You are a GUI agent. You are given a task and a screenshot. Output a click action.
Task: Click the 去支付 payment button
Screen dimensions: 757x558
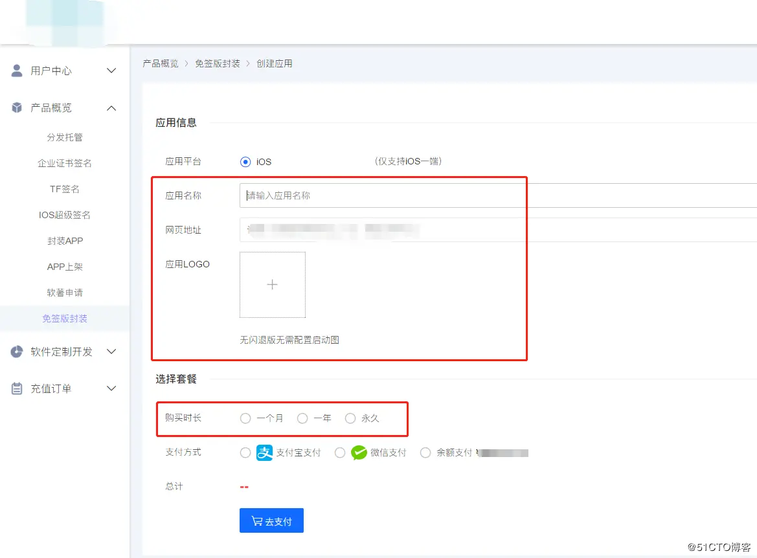click(x=271, y=520)
